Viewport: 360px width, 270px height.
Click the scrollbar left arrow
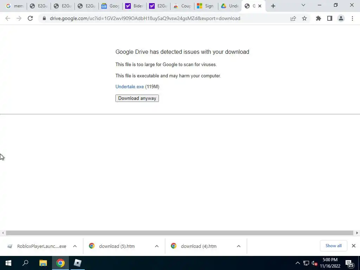3,233
